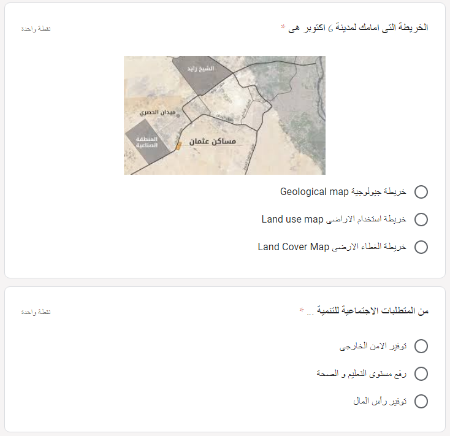Click the 'توفير الامن الخارجى' option text

tap(373, 346)
